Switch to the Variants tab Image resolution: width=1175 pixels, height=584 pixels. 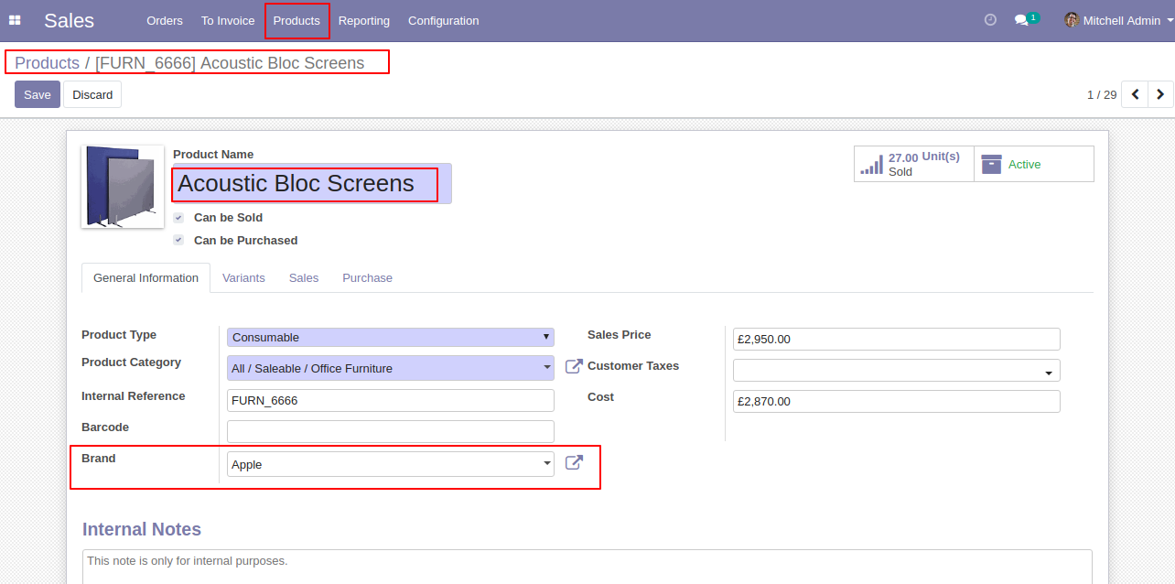point(243,278)
